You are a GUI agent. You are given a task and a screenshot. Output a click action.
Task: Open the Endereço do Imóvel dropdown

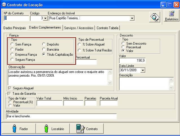[132, 18]
